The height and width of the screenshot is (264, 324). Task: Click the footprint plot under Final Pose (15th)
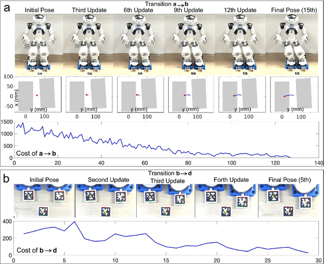[294, 94]
